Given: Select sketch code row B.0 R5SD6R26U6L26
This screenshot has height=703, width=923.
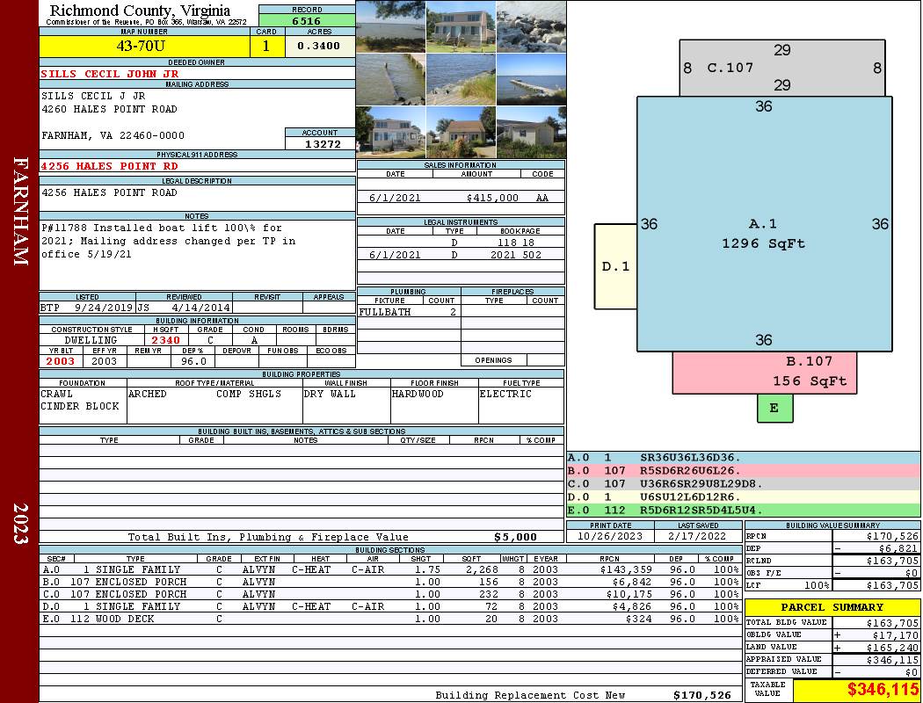Looking at the screenshot, I should click(x=743, y=471).
